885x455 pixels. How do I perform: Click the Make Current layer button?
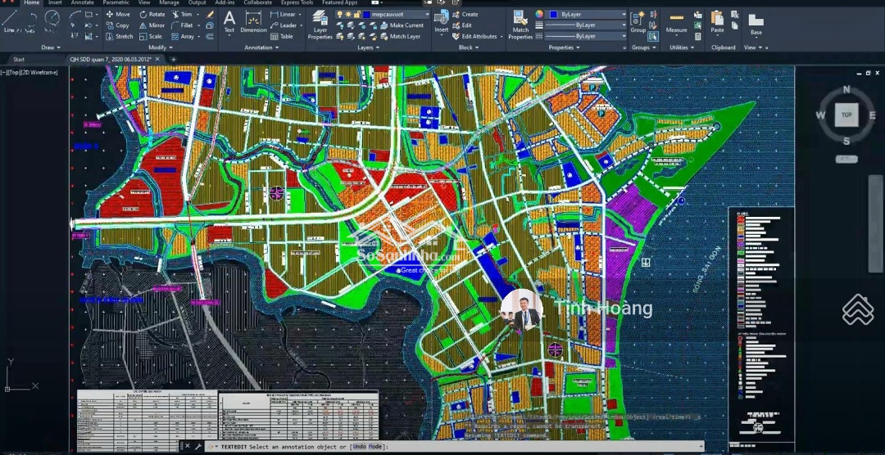(x=406, y=25)
